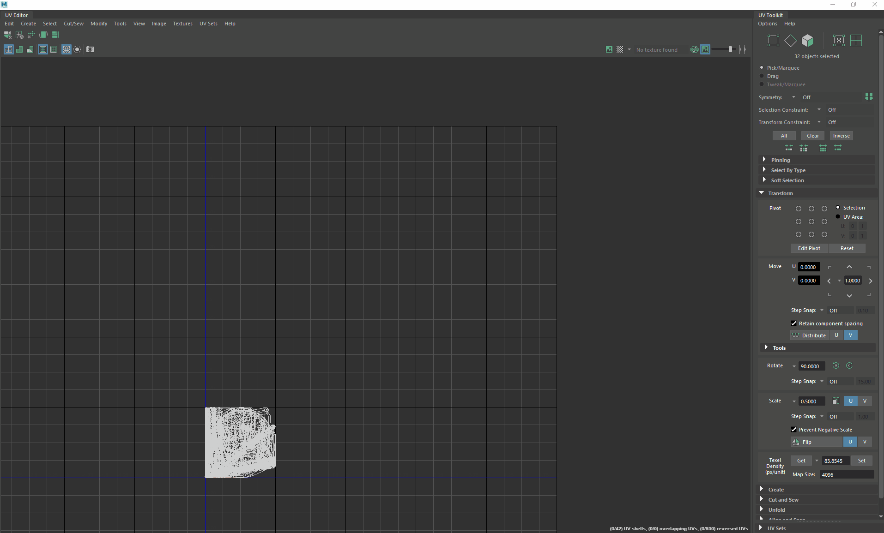Select UV shell mode icon
Image resolution: width=884 pixels, height=533 pixels.
point(839,41)
